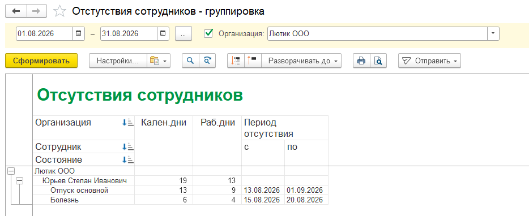Toggle sort icon next to Состояние header

click(x=128, y=159)
